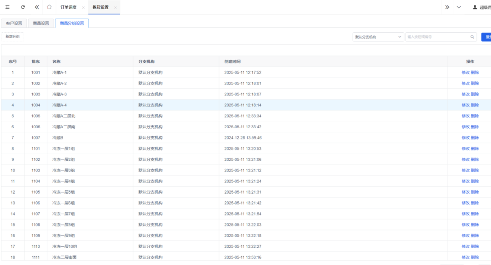Viewport: 491px width, 265px height.
Task: Open the 默认分支机构 branch dropdown
Action: click(378, 37)
